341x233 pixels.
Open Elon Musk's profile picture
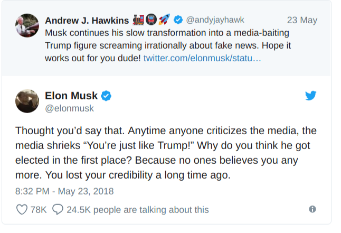(28, 101)
